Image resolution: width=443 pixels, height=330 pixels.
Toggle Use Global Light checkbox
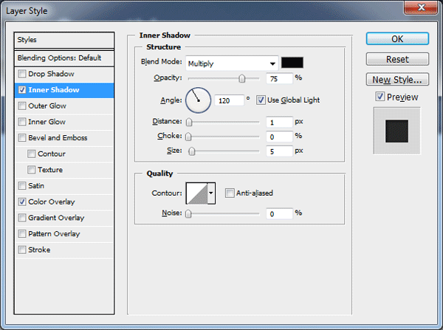pyautogui.click(x=261, y=100)
